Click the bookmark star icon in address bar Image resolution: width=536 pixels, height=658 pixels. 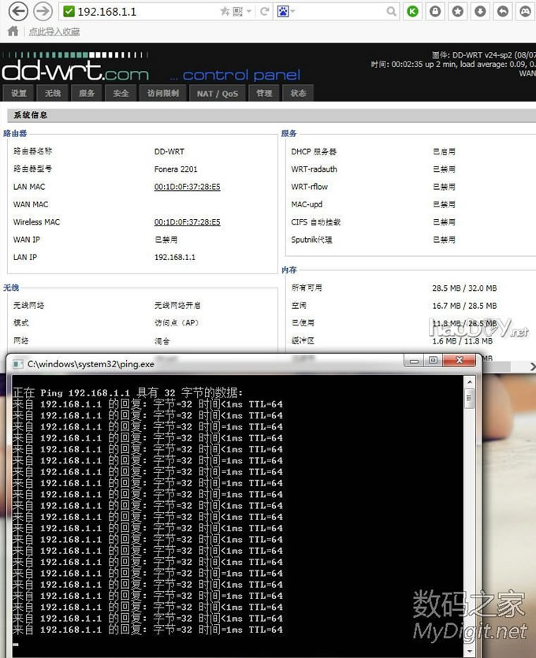click(x=225, y=12)
